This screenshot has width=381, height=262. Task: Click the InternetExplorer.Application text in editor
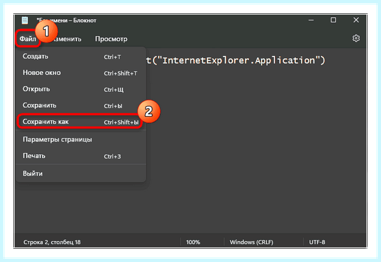239,60
